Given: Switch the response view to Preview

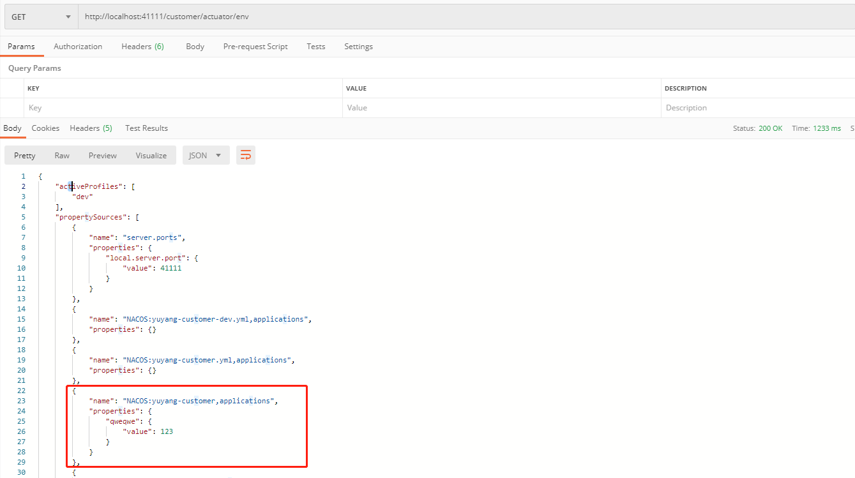Looking at the screenshot, I should click(102, 154).
